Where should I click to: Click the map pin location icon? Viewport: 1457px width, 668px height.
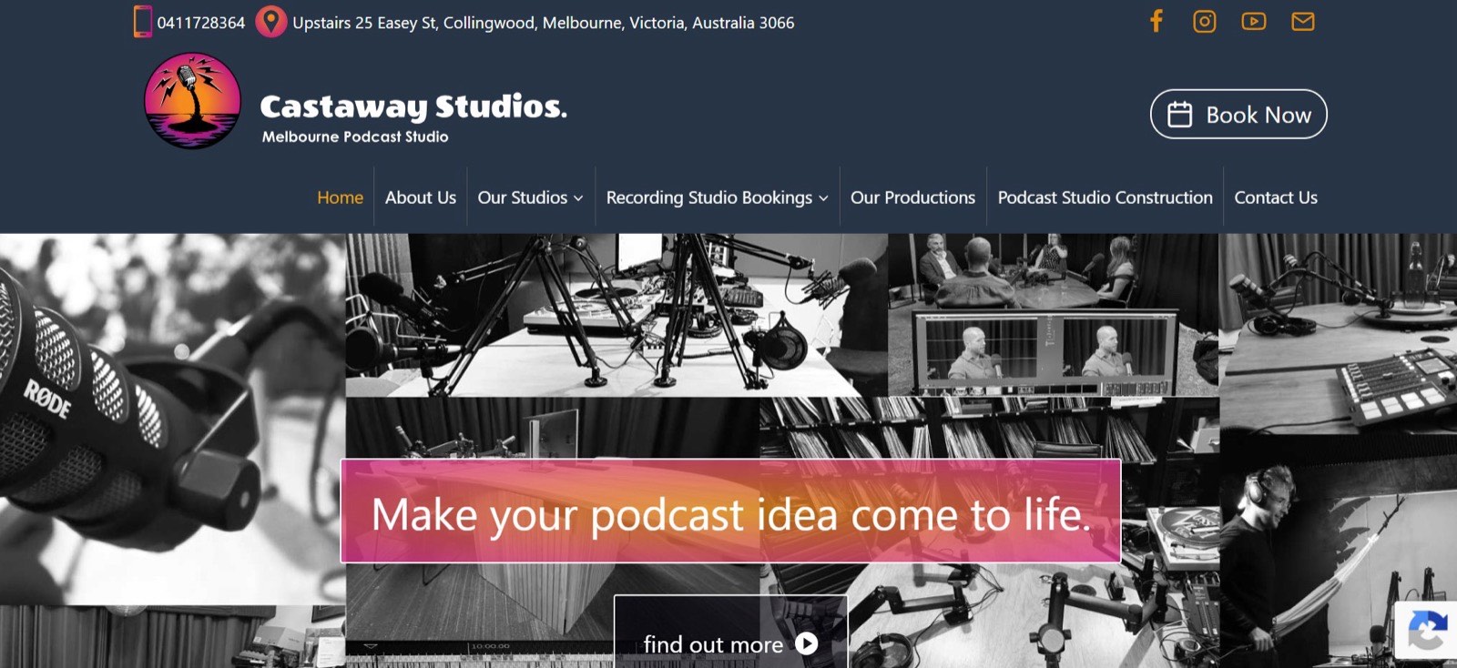[270, 22]
